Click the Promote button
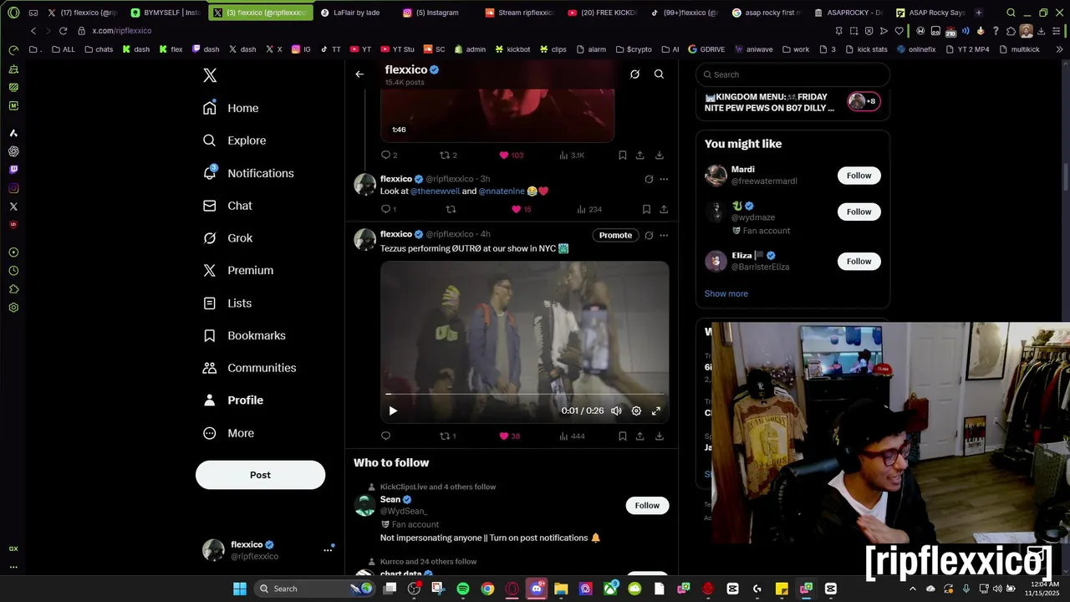1070x602 pixels. tap(615, 235)
